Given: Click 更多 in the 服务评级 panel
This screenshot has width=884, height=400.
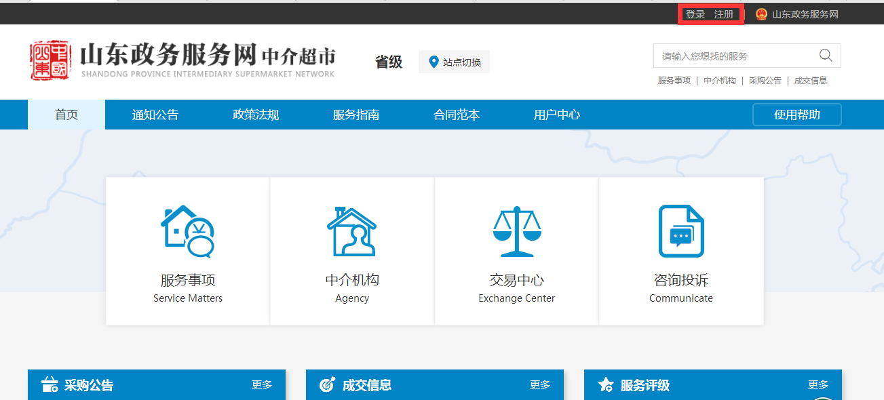Looking at the screenshot, I should point(818,384).
